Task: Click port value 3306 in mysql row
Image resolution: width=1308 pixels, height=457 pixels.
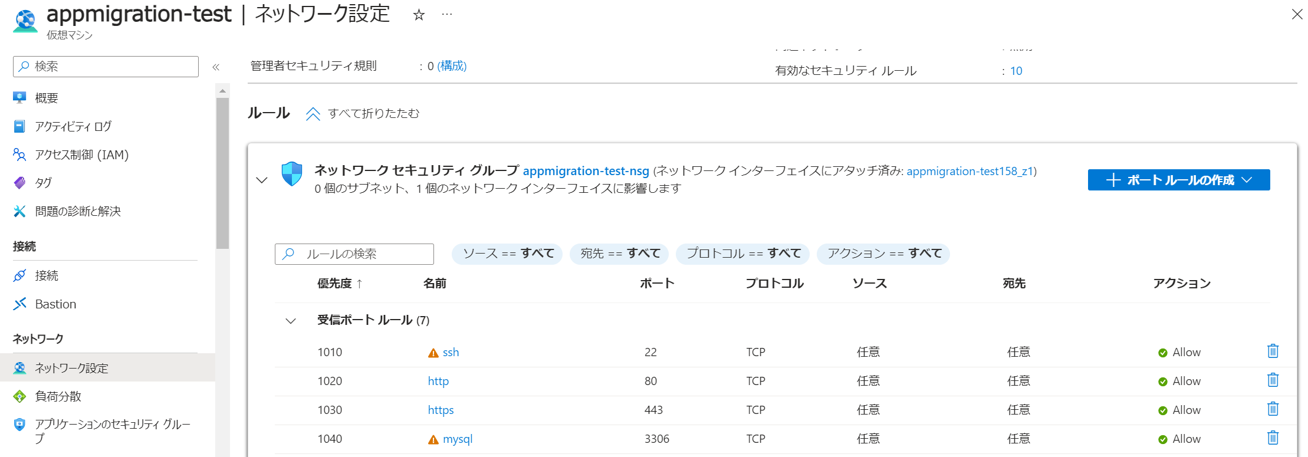Action: [x=657, y=439]
